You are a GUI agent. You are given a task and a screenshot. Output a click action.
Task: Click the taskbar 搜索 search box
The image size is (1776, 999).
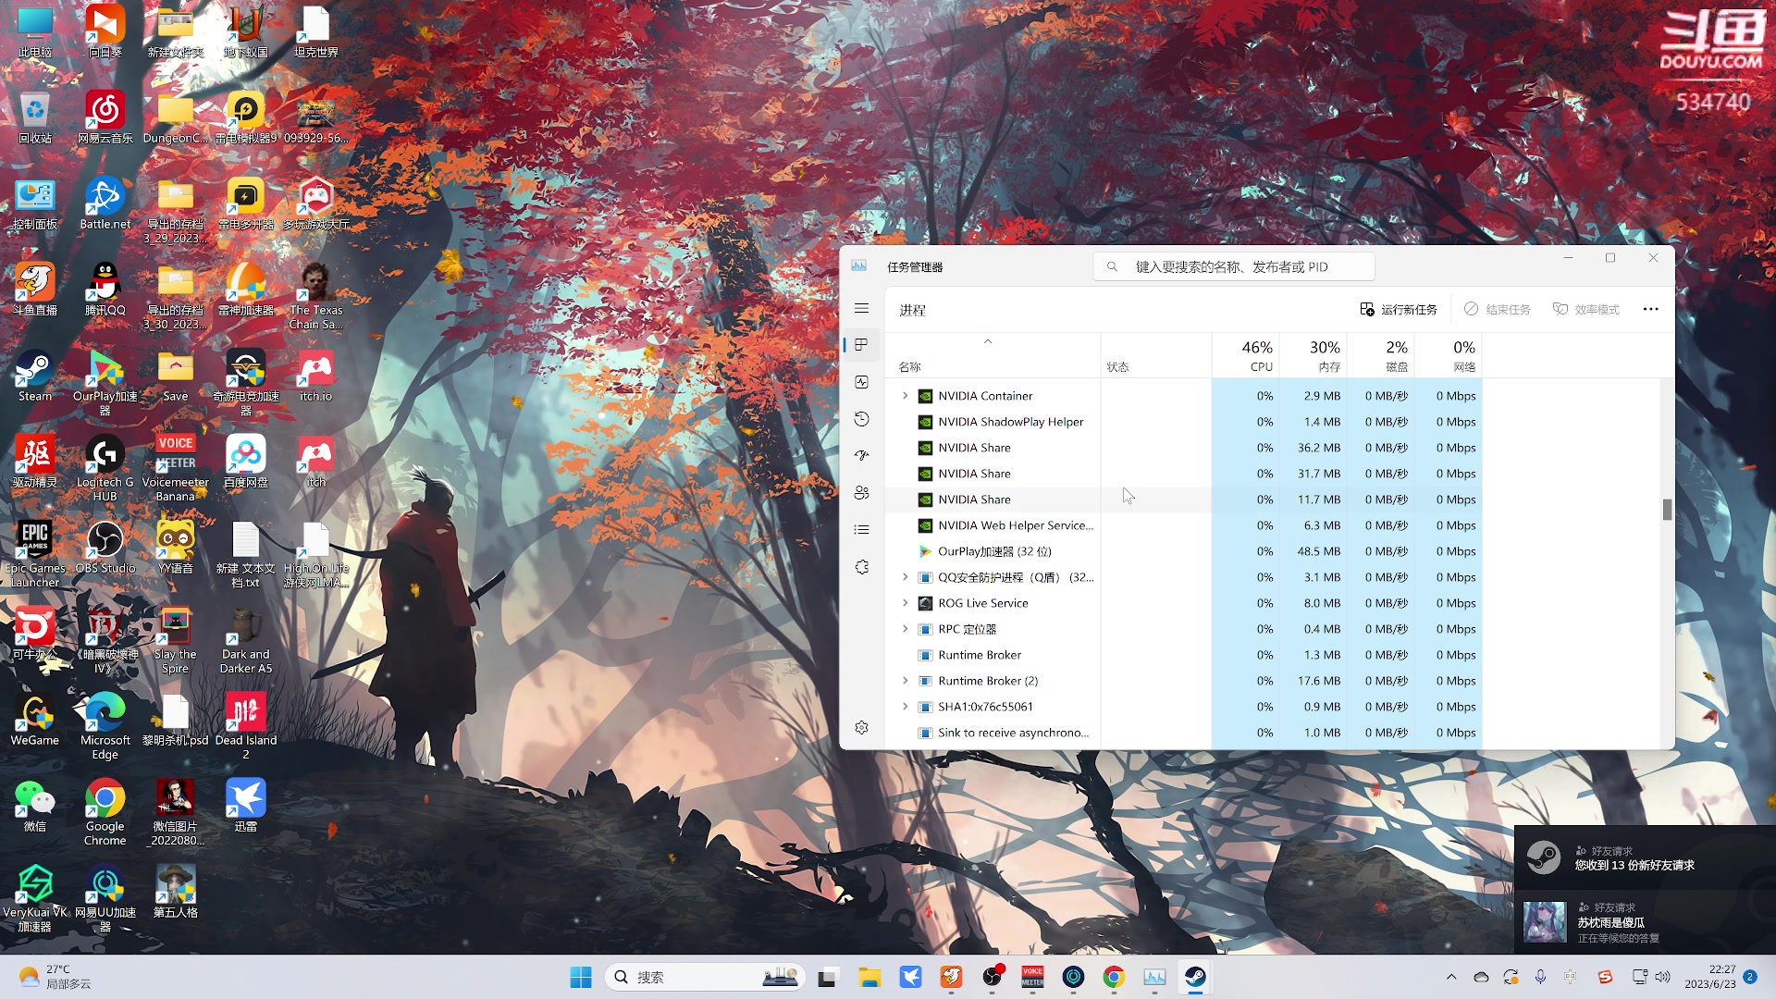705,977
